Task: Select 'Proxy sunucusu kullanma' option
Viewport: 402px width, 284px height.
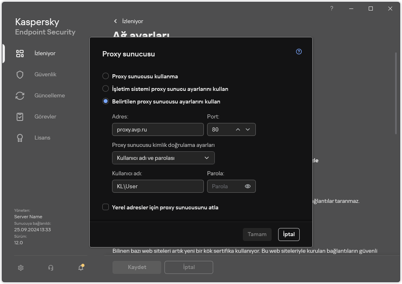Action: coord(106,76)
